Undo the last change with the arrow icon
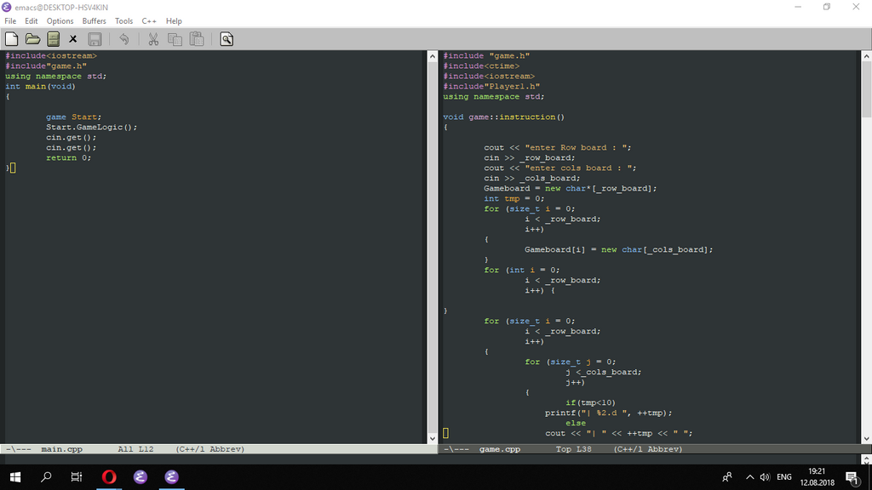The image size is (872, 490). [124, 39]
